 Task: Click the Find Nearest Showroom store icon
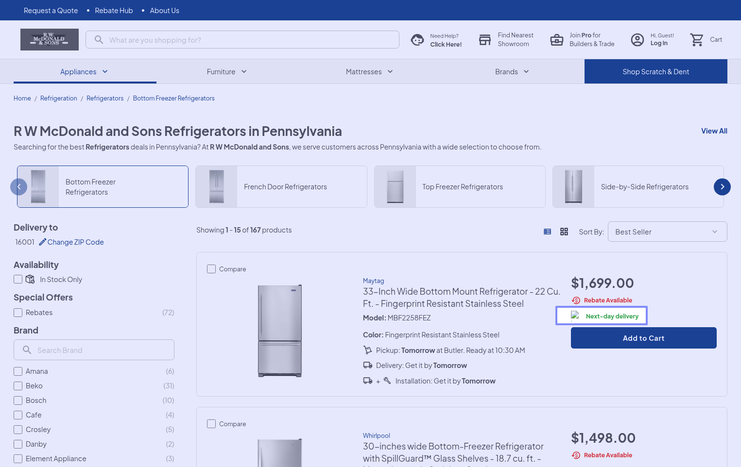coord(484,40)
